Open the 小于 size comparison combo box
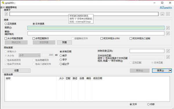 click(30, 55)
